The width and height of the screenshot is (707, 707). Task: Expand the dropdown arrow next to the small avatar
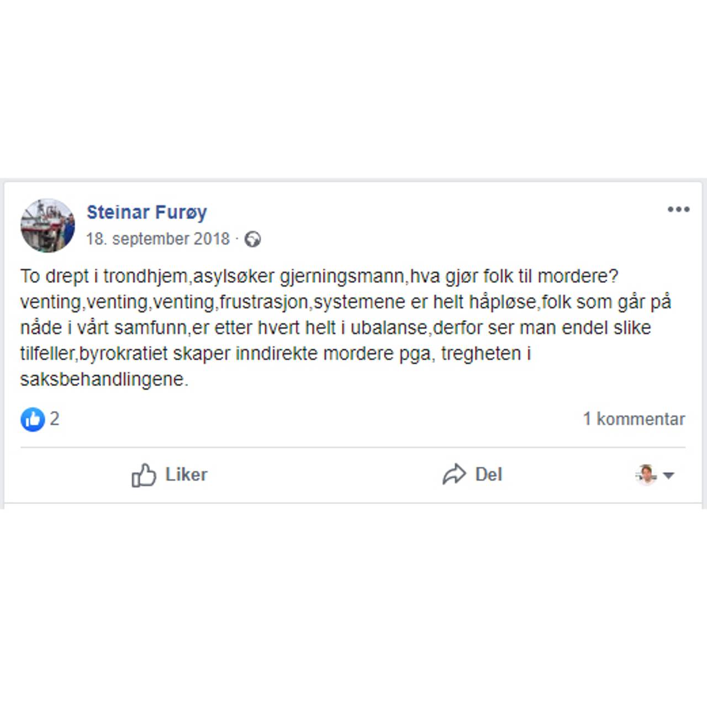(x=668, y=475)
